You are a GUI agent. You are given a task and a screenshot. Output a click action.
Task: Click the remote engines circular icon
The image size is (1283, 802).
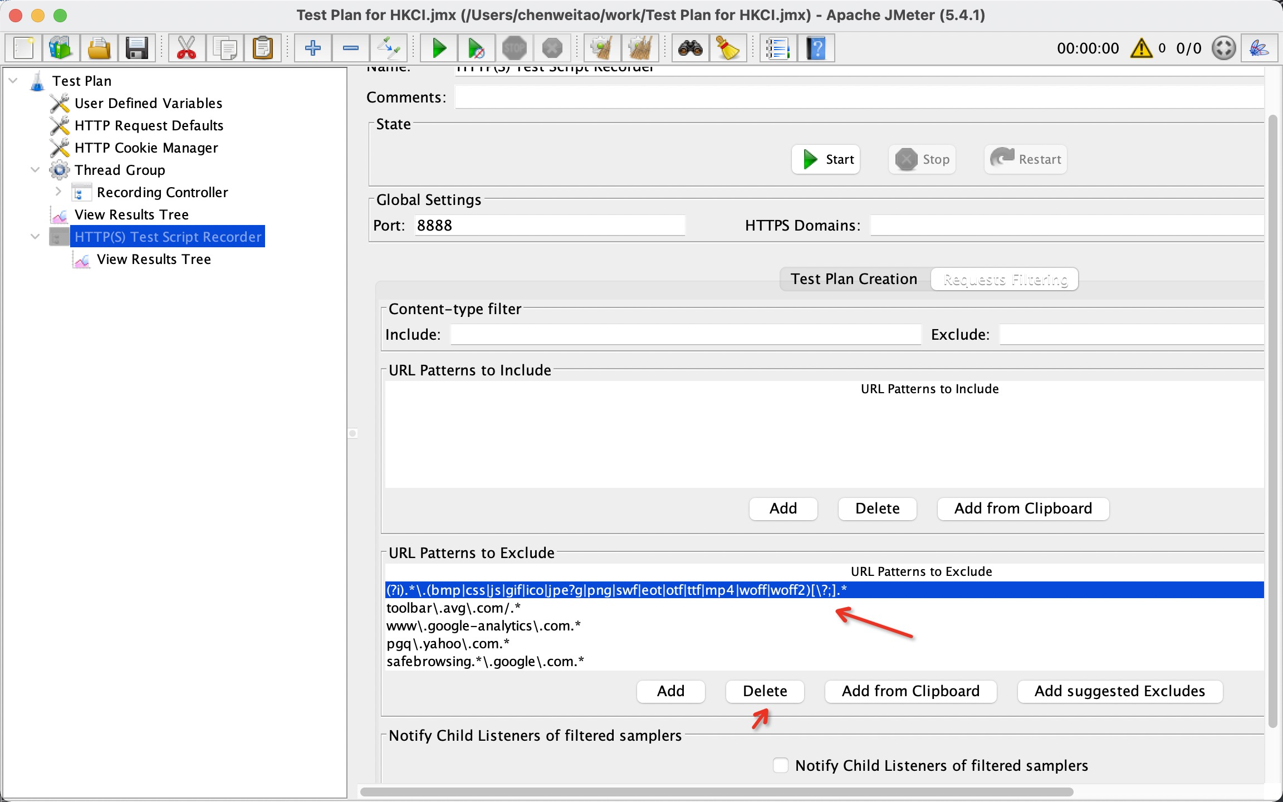tap(1224, 48)
